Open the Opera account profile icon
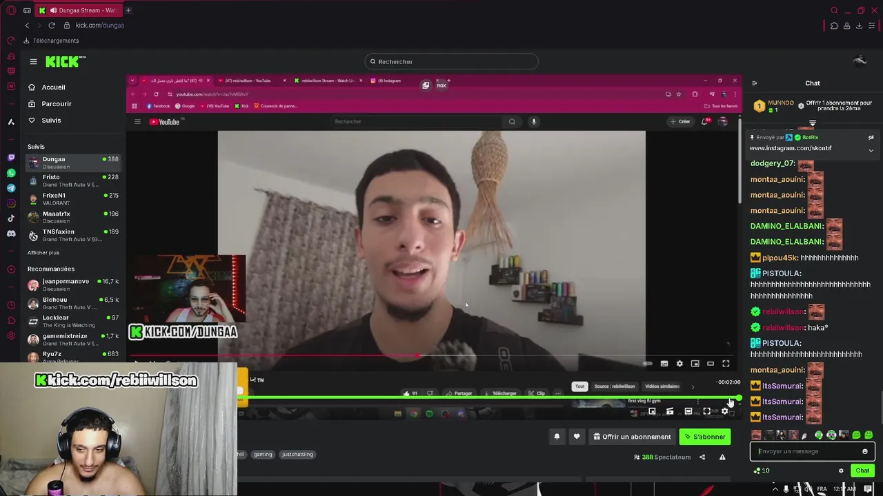This screenshot has width=883, height=496. tap(846, 25)
